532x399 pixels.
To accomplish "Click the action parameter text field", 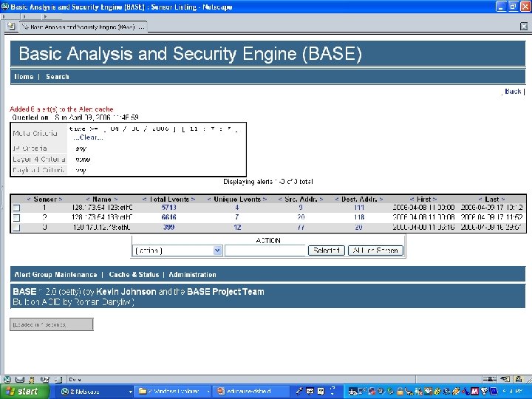I will [x=266, y=250].
